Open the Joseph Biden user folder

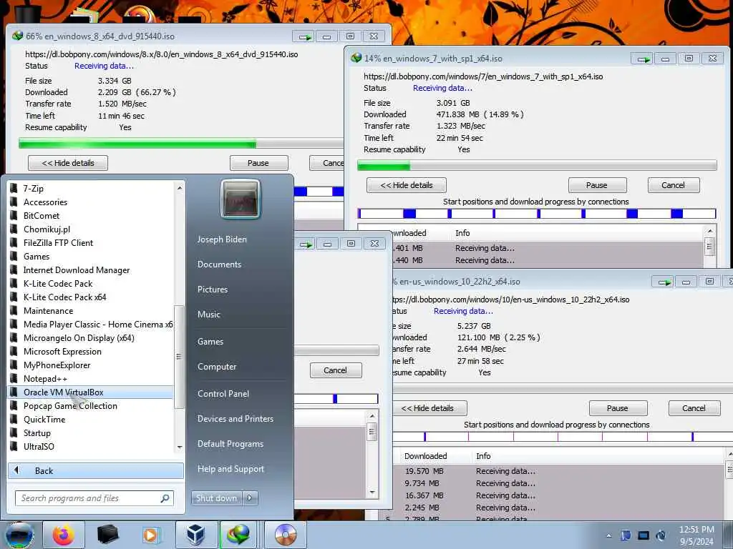click(222, 239)
